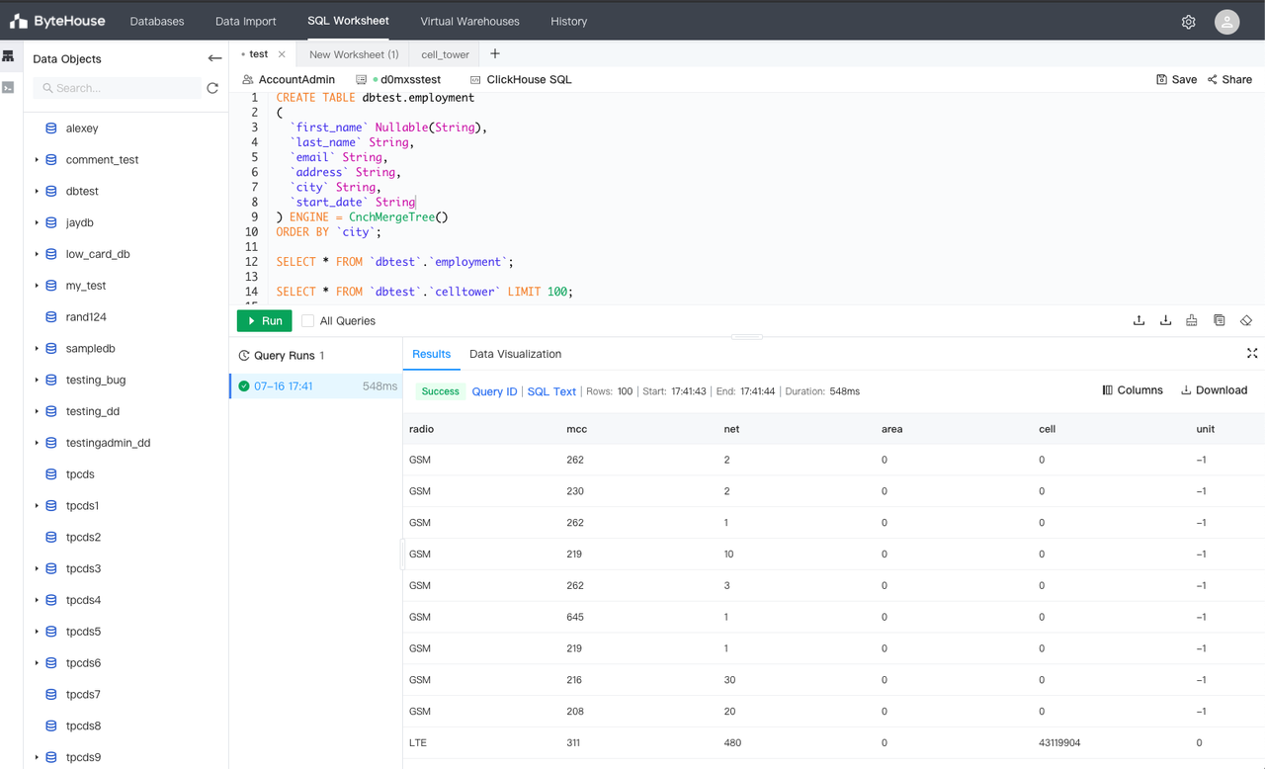Screen dimensions: 1265x769
Task: Click the Query ID link
Action: [x=494, y=391]
